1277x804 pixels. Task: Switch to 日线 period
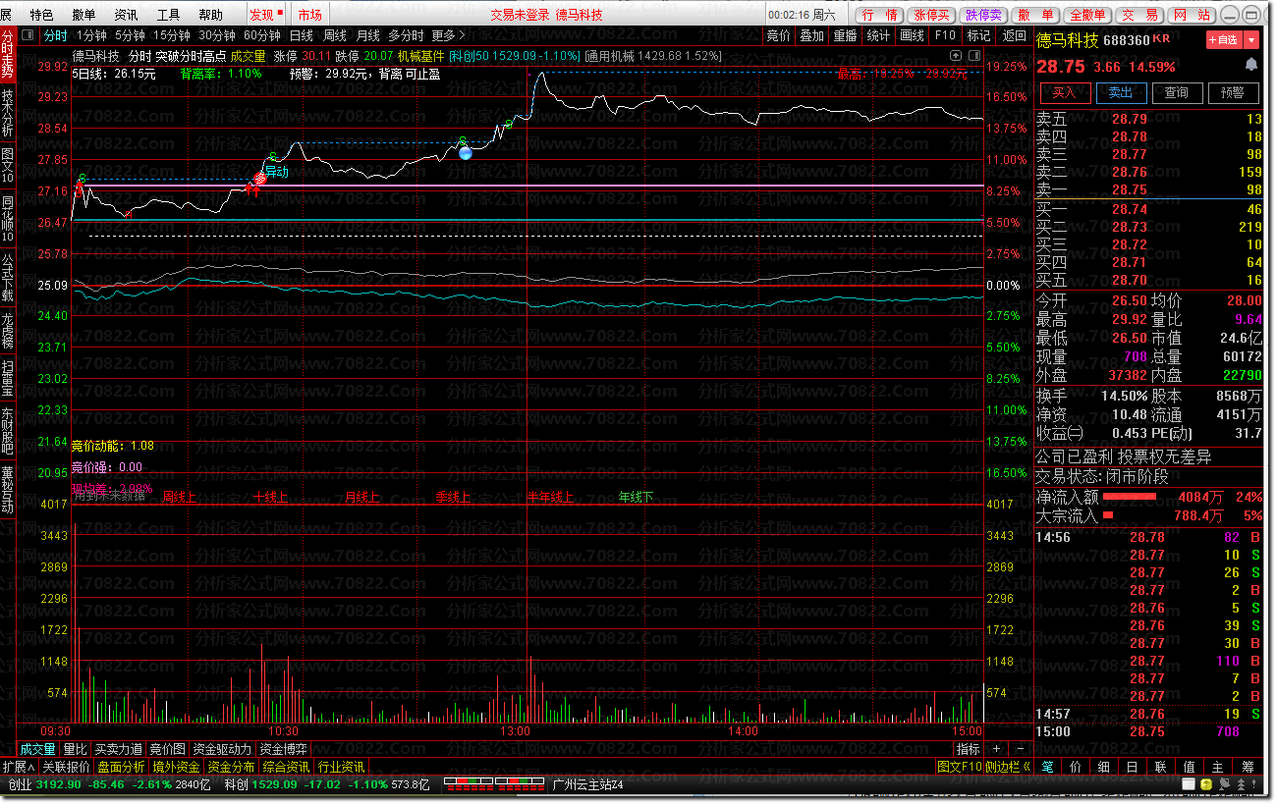click(302, 35)
